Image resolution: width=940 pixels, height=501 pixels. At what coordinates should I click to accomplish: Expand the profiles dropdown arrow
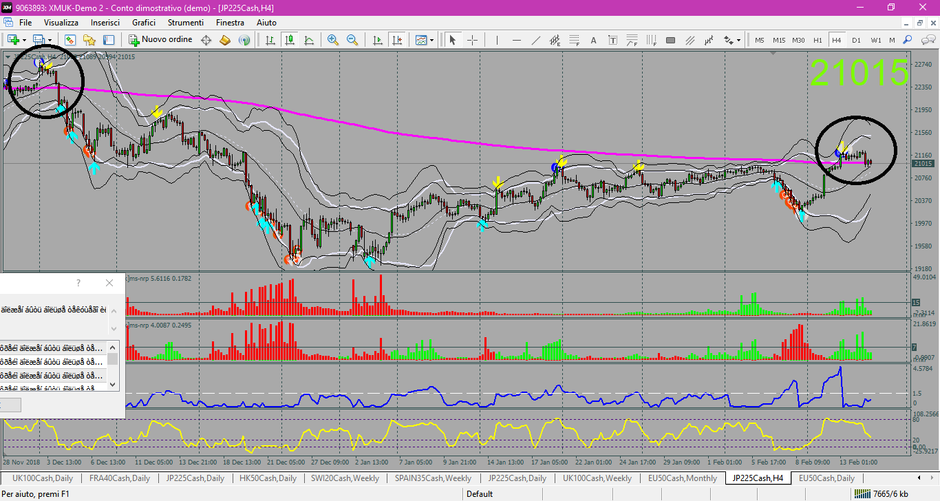(50, 40)
